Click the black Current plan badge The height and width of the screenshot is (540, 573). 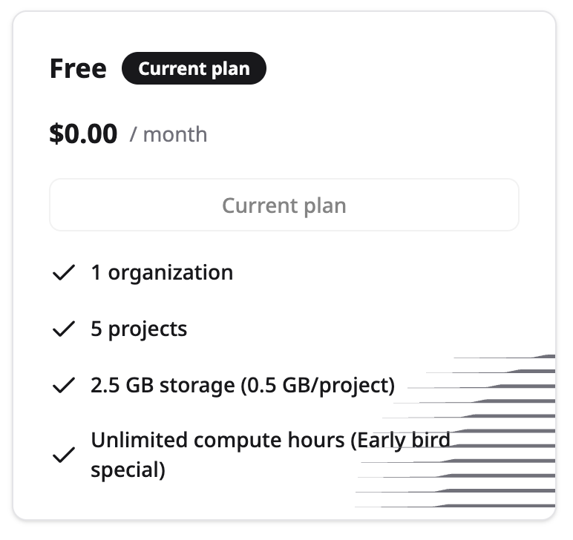click(194, 68)
